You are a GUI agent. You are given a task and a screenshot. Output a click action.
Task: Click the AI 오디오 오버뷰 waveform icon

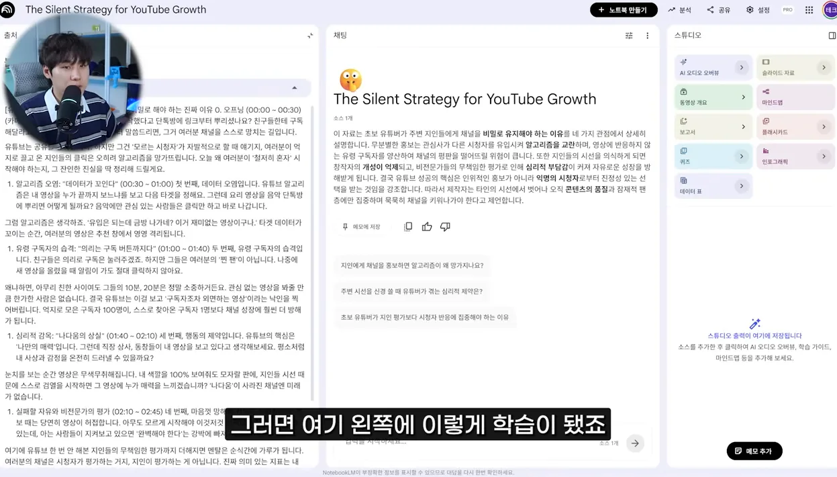pos(683,62)
